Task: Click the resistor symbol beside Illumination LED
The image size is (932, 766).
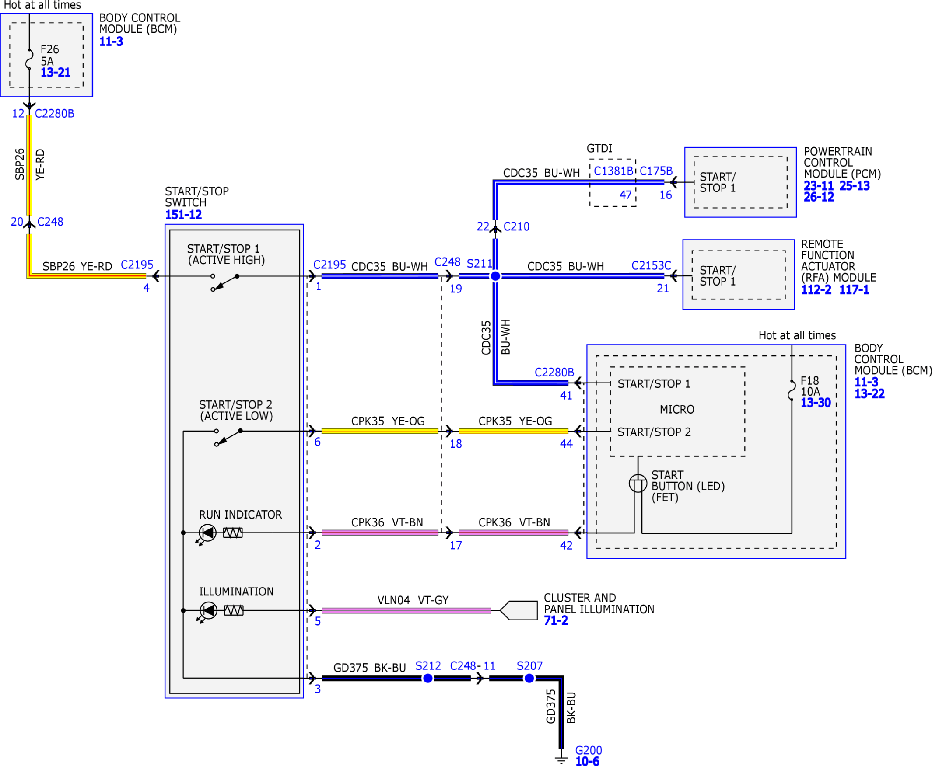Action: pyautogui.click(x=234, y=611)
